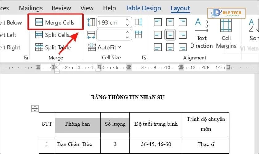Click the cell containing 36-45; 46-60
Screen dimensions: 259x154
[x=156, y=145]
